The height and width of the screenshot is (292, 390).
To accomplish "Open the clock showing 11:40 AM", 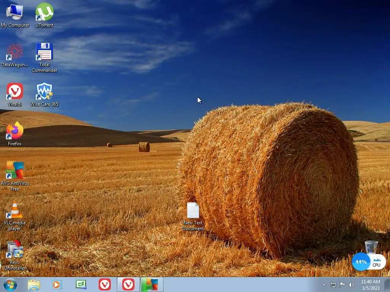I will [x=371, y=285].
